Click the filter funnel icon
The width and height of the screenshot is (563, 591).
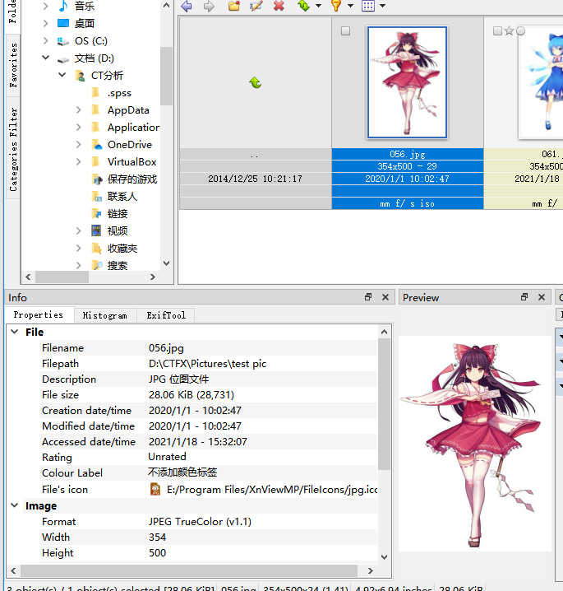[336, 6]
